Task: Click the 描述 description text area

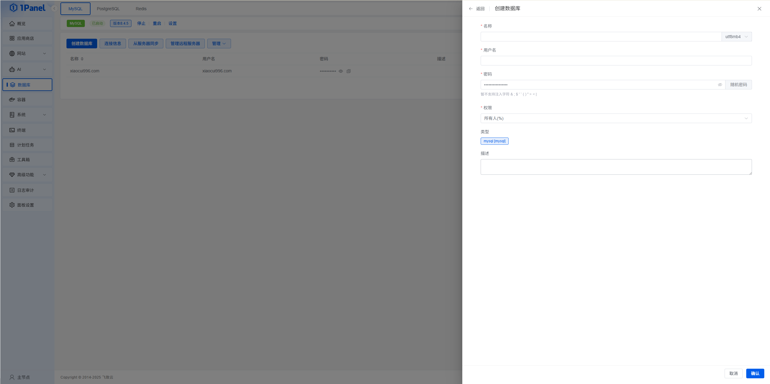Action: pyautogui.click(x=616, y=167)
